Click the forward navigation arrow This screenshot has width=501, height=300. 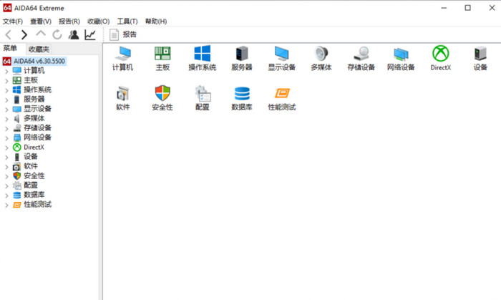24,34
